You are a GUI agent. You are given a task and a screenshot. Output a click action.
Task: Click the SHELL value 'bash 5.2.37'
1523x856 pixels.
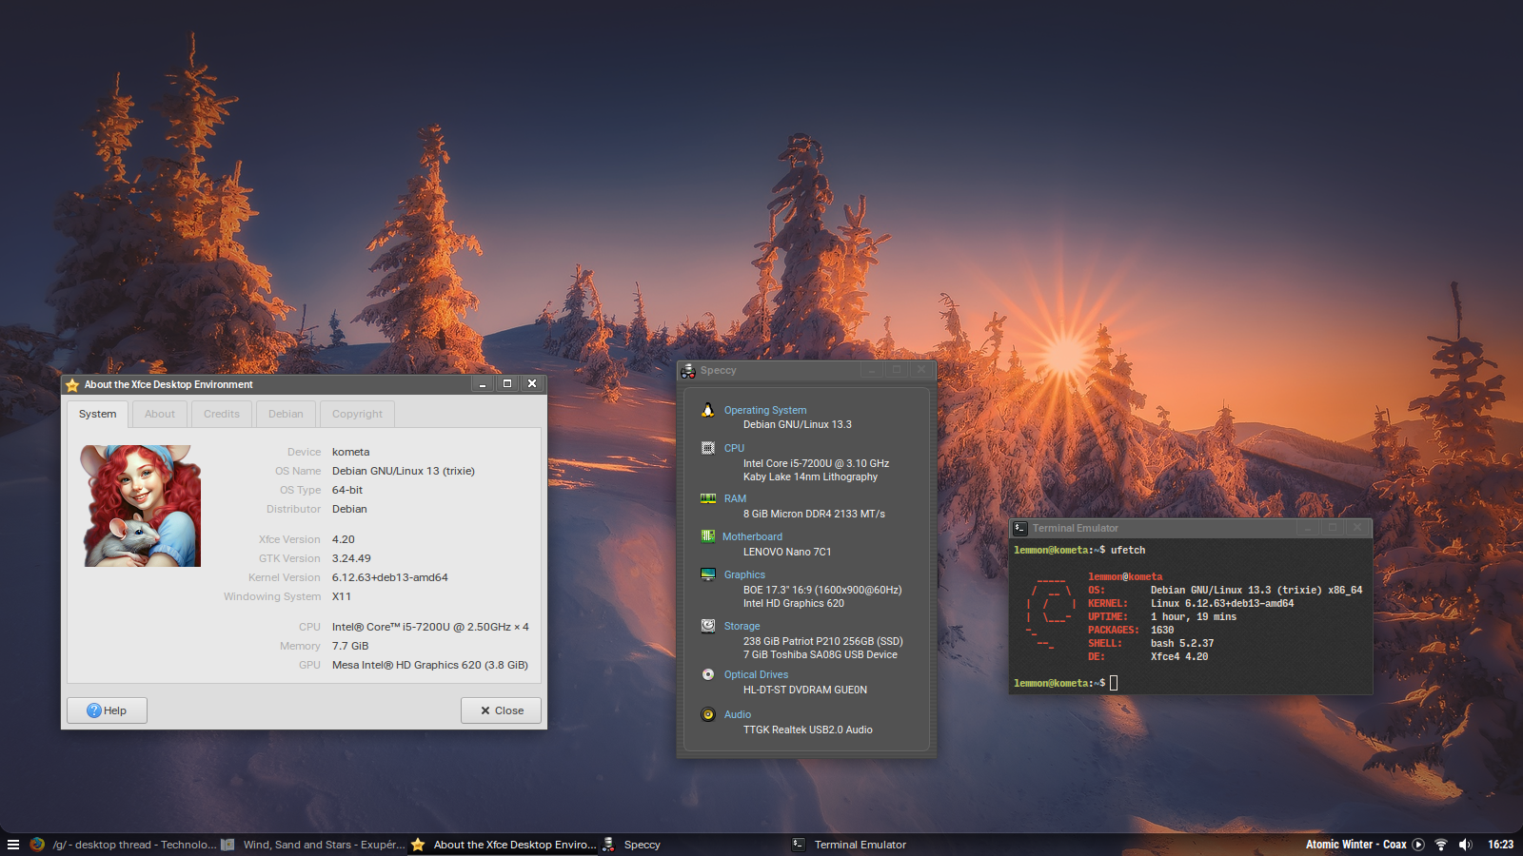(x=1182, y=643)
